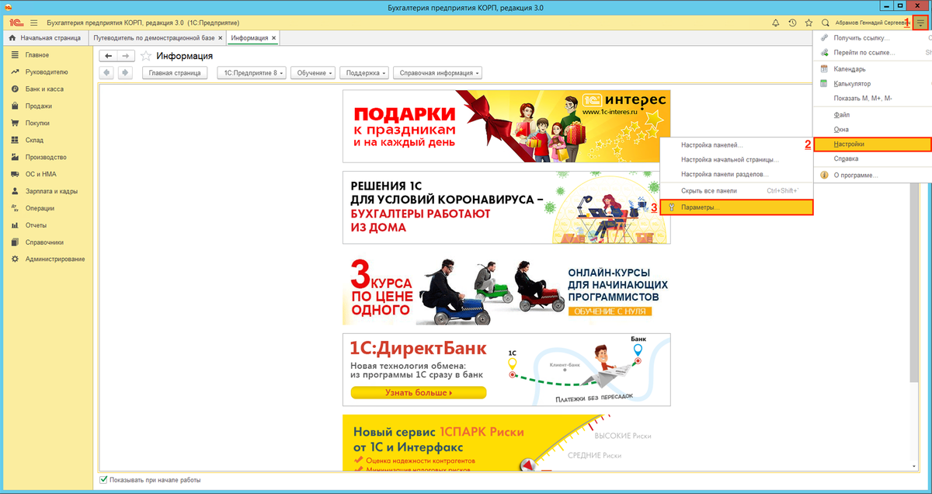Toggle Показывать при начале работы checkbox

pyautogui.click(x=104, y=480)
